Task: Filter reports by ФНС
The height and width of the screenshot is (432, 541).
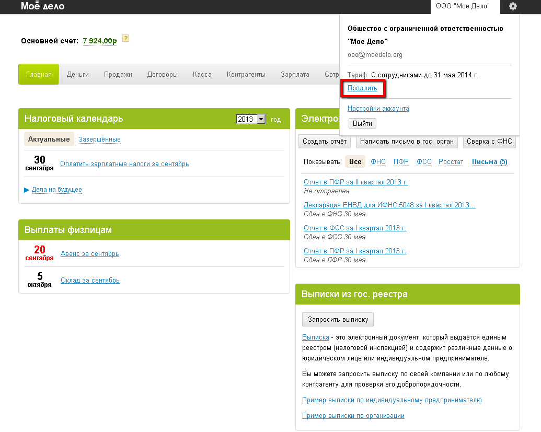Action: point(378,162)
